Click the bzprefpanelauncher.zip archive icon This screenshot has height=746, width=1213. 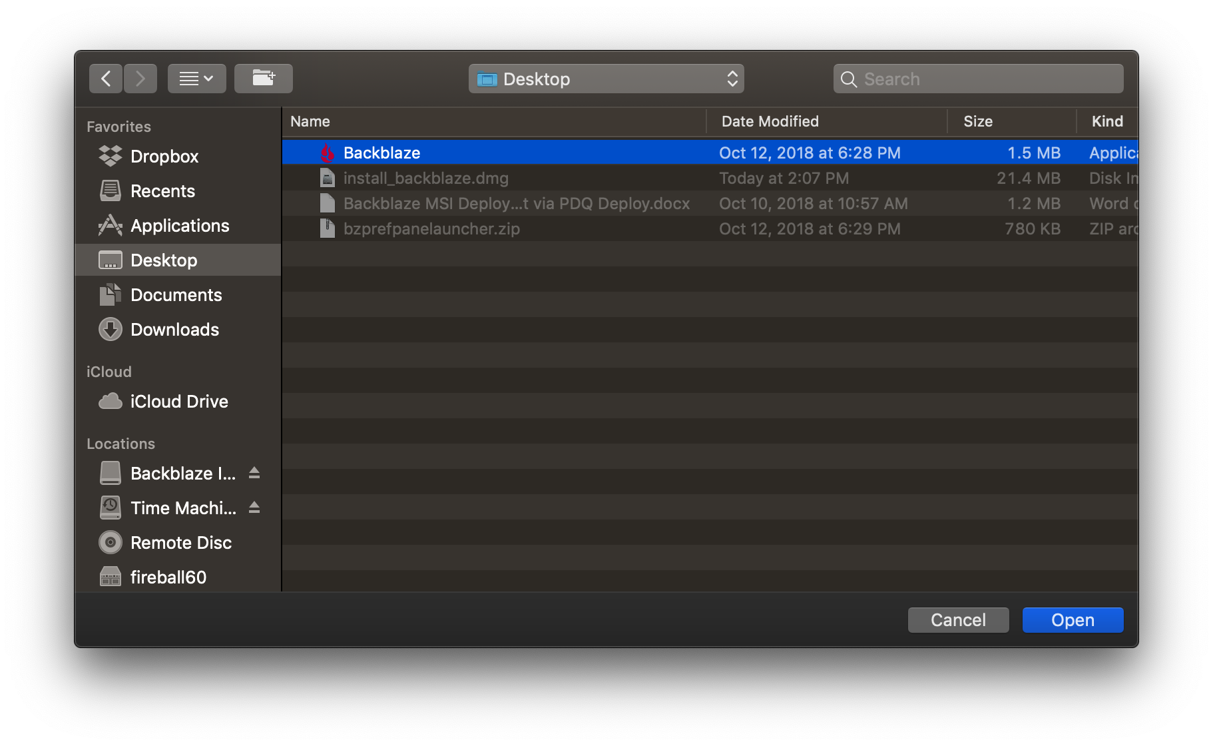coord(327,228)
